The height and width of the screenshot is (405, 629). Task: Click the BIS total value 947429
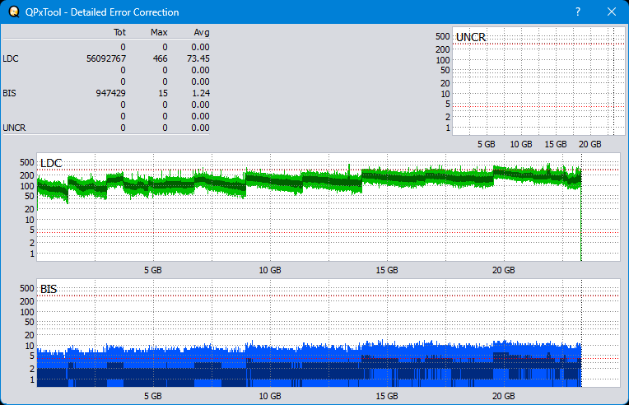(110, 93)
